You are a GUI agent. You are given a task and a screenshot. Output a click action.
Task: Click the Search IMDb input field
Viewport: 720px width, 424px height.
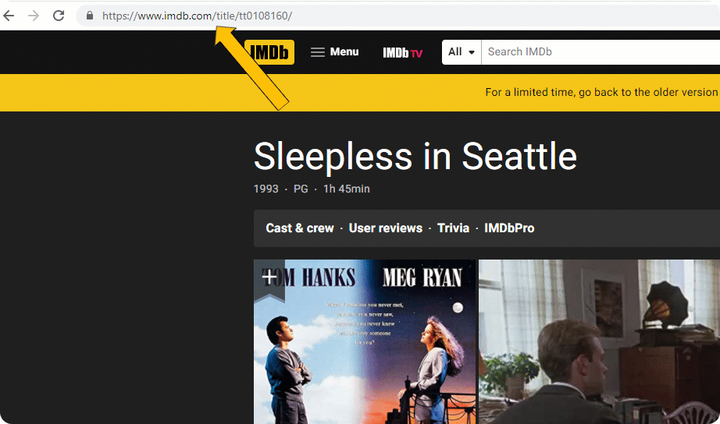(x=593, y=52)
